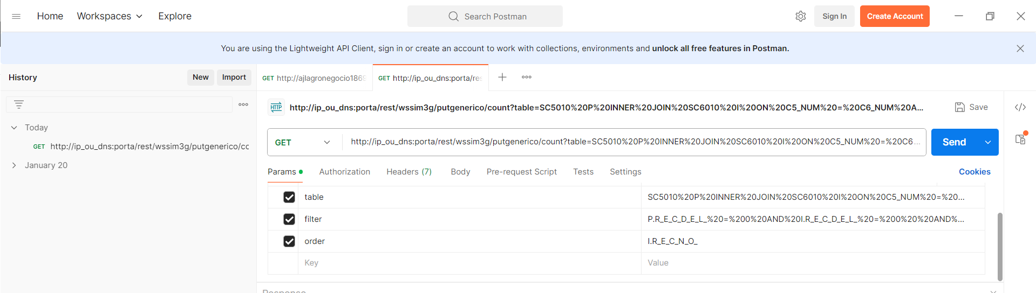Viewport: 1036px width, 293px height.
Task: Open the tab bar more options dots
Action: coord(527,77)
